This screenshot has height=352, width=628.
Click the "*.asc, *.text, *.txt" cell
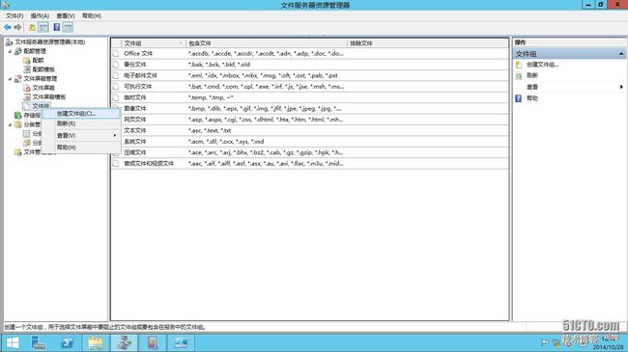point(210,130)
